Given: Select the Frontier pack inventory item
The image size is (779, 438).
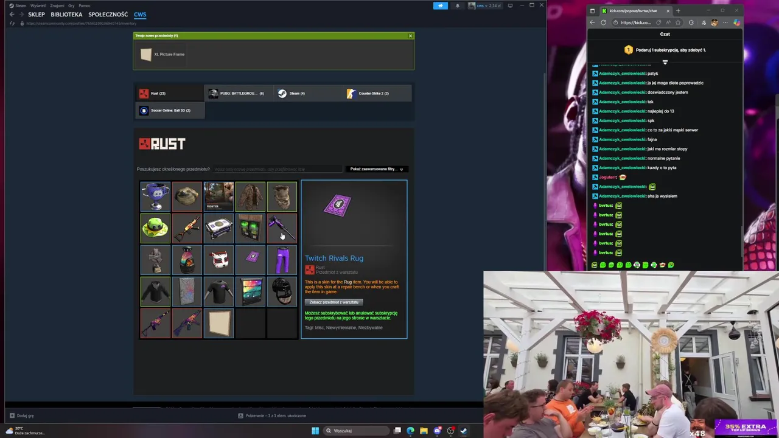Looking at the screenshot, I should (x=218, y=196).
